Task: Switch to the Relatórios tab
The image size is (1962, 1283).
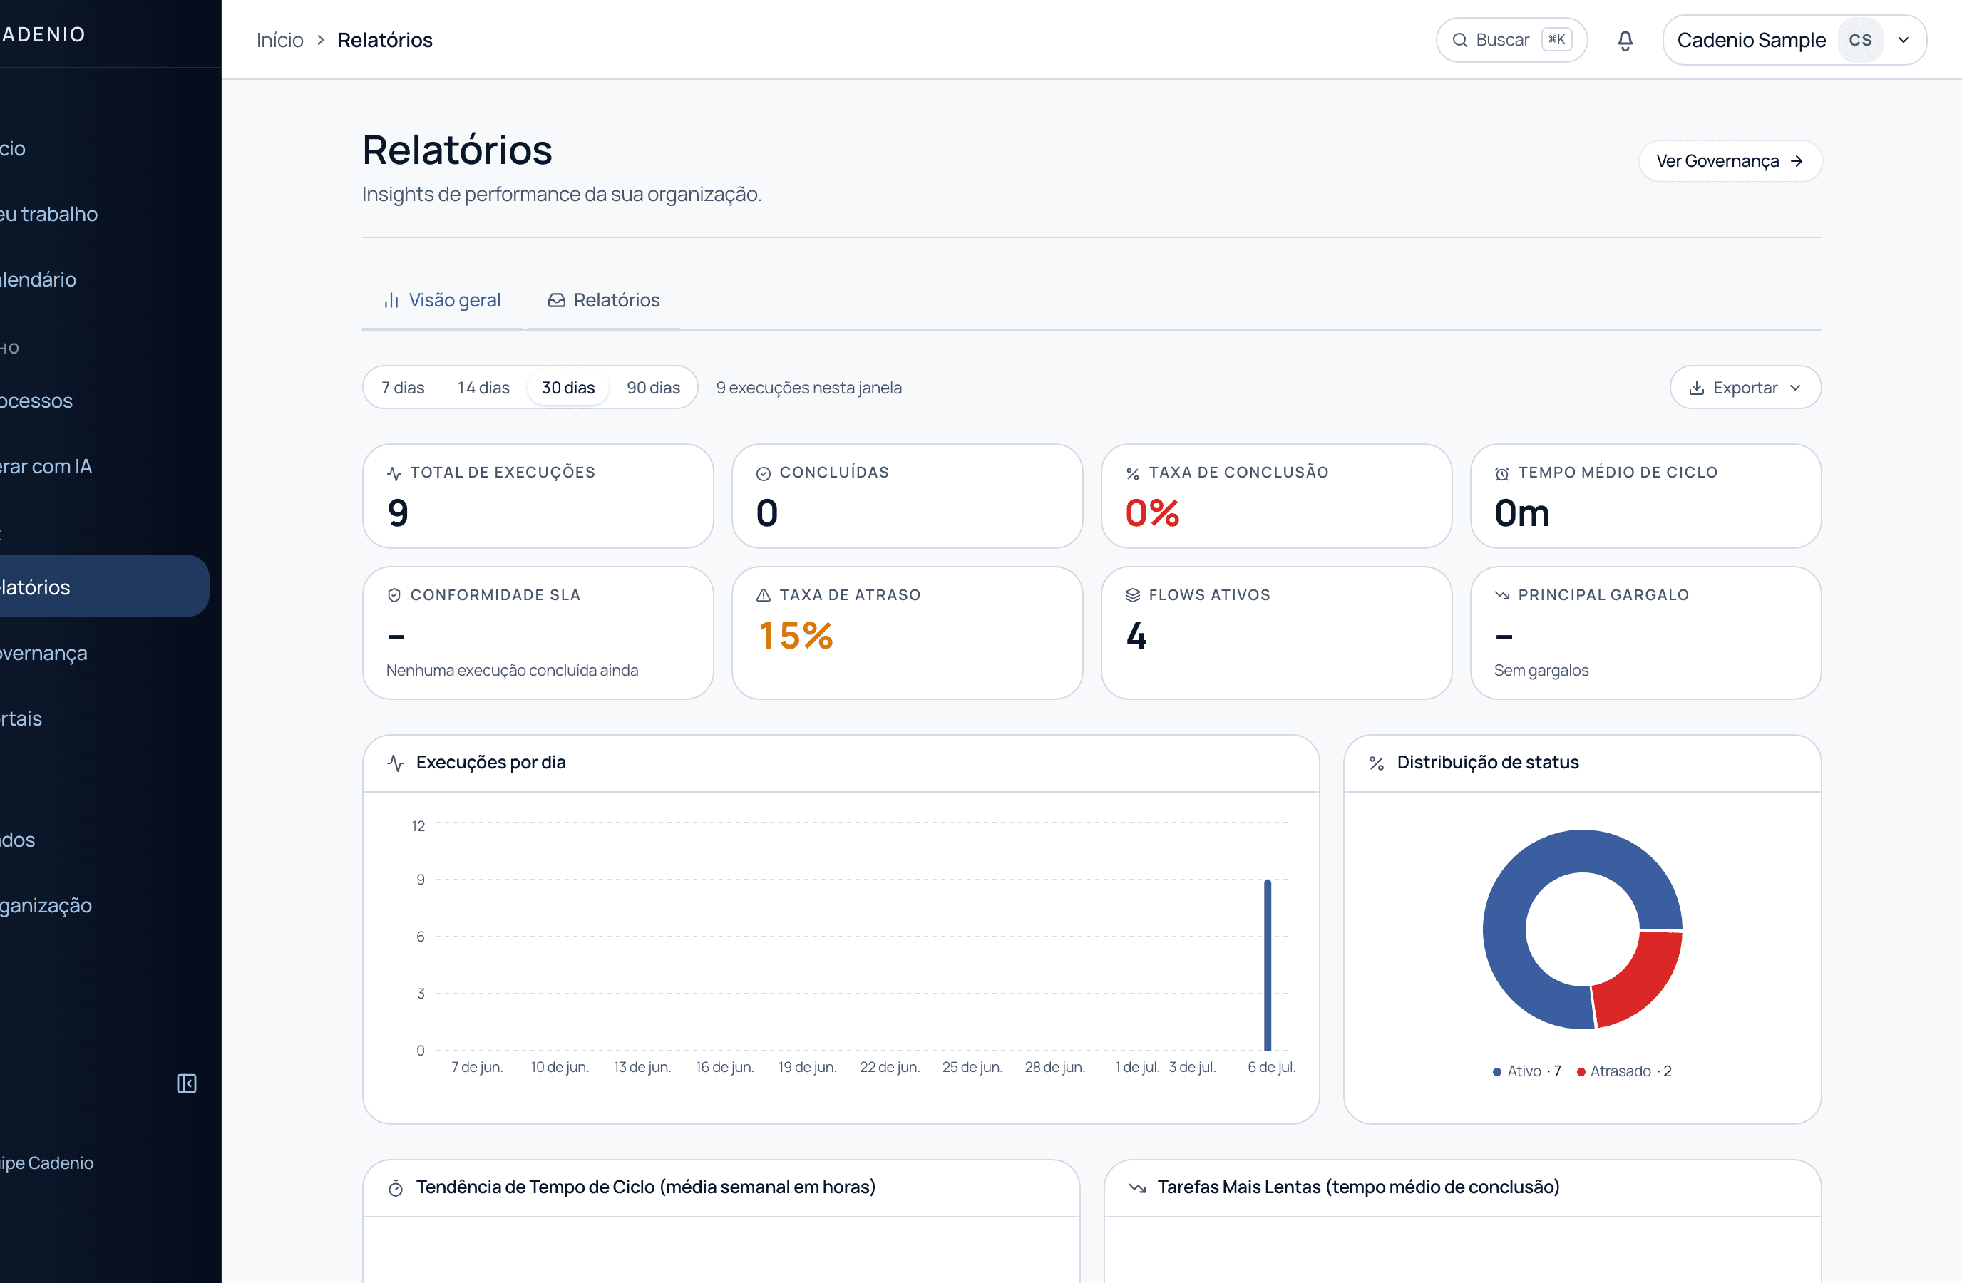Action: click(x=603, y=301)
